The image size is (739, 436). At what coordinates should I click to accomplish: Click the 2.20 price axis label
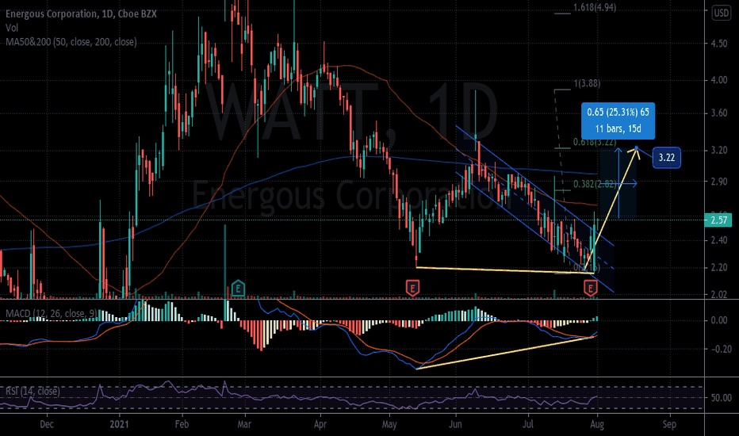(x=719, y=268)
